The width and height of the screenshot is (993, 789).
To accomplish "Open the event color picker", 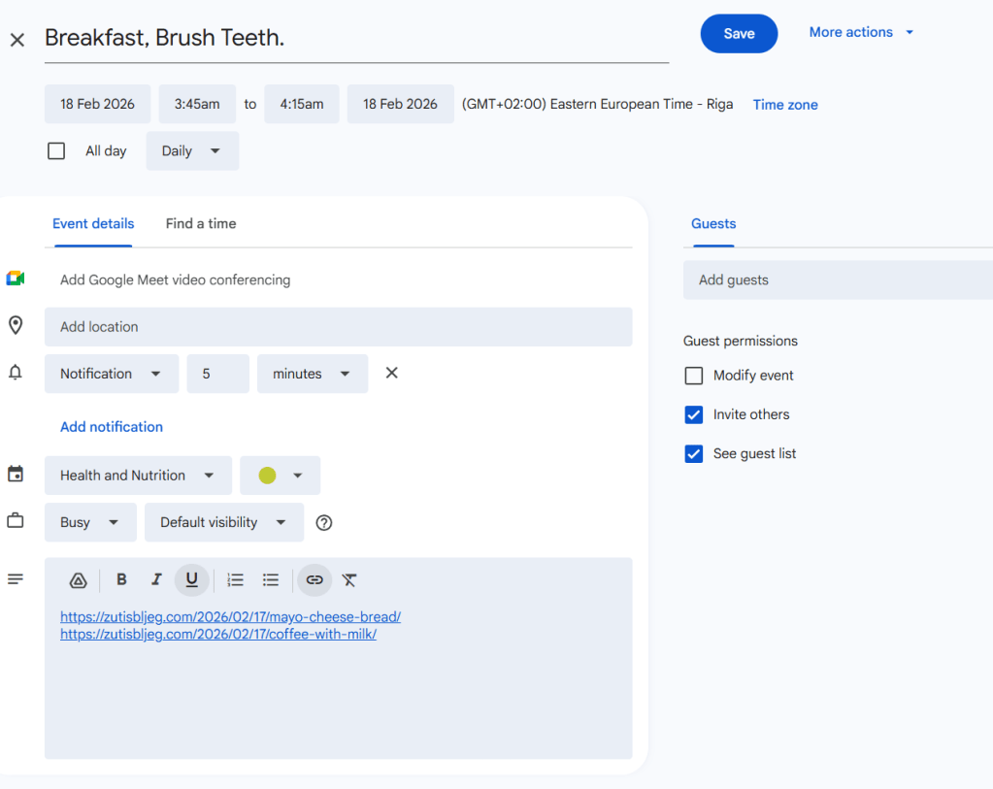I will (281, 476).
